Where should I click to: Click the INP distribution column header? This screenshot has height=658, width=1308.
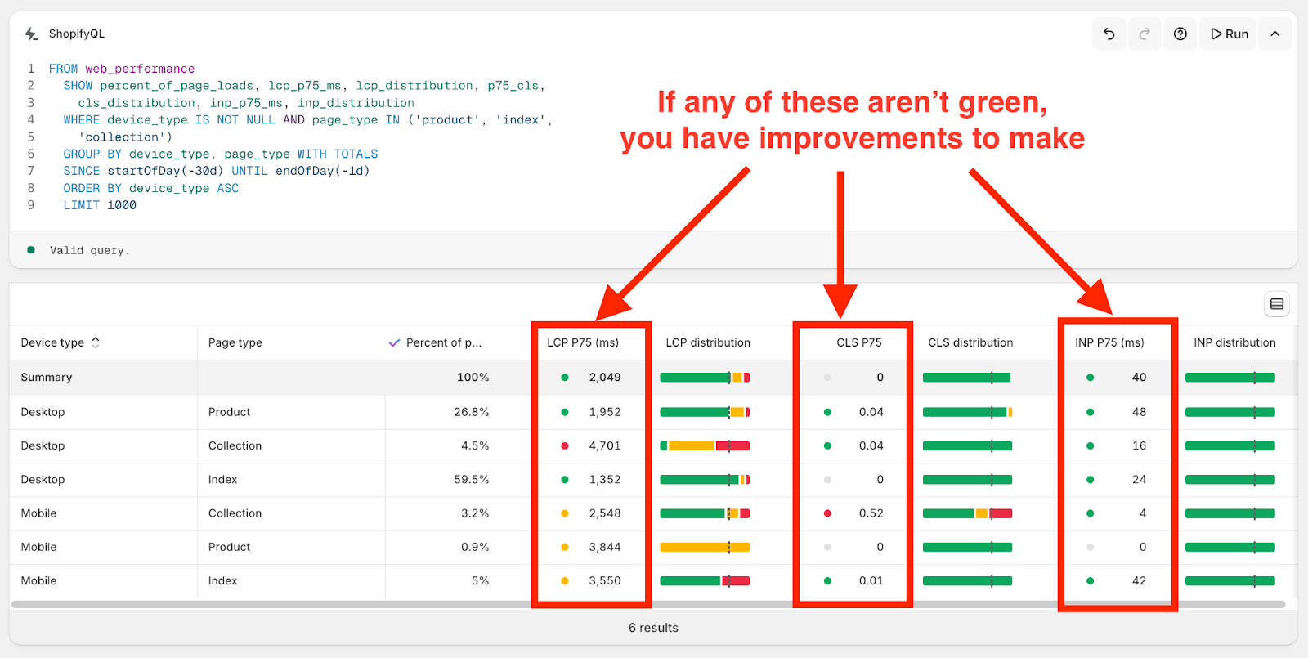click(1234, 342)
